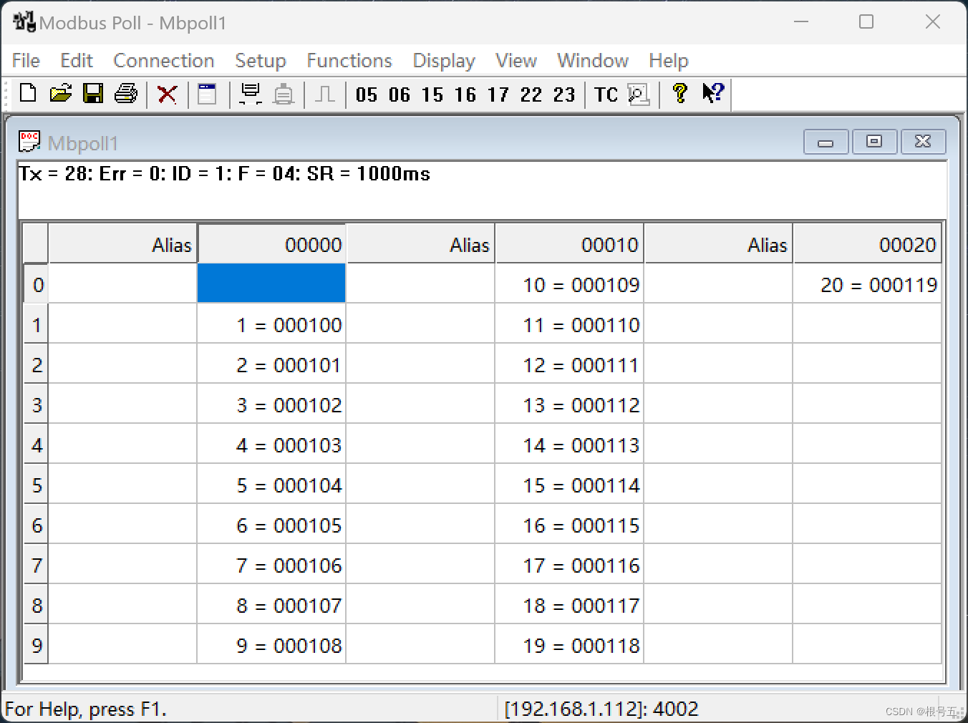
Task: Select cell 19 = 000118
Action: 569,645
